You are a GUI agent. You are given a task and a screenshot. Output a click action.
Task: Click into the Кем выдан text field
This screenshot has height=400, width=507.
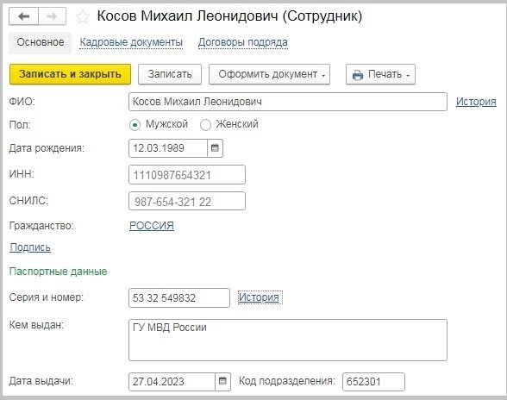pos(288,341)
